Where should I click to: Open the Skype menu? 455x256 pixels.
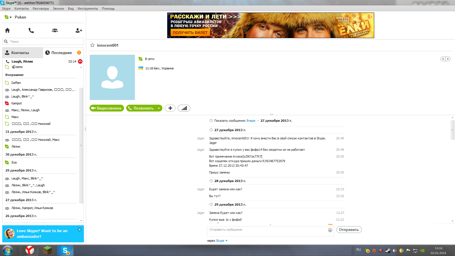pyautogui.click(x=6, y=9)
